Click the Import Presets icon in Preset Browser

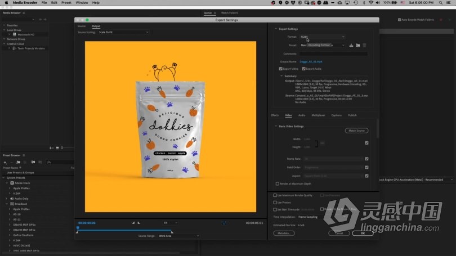coord(33,162)
